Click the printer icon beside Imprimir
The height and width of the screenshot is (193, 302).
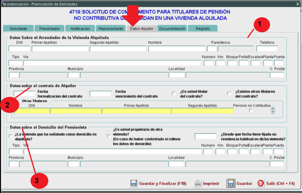(198, 184)
